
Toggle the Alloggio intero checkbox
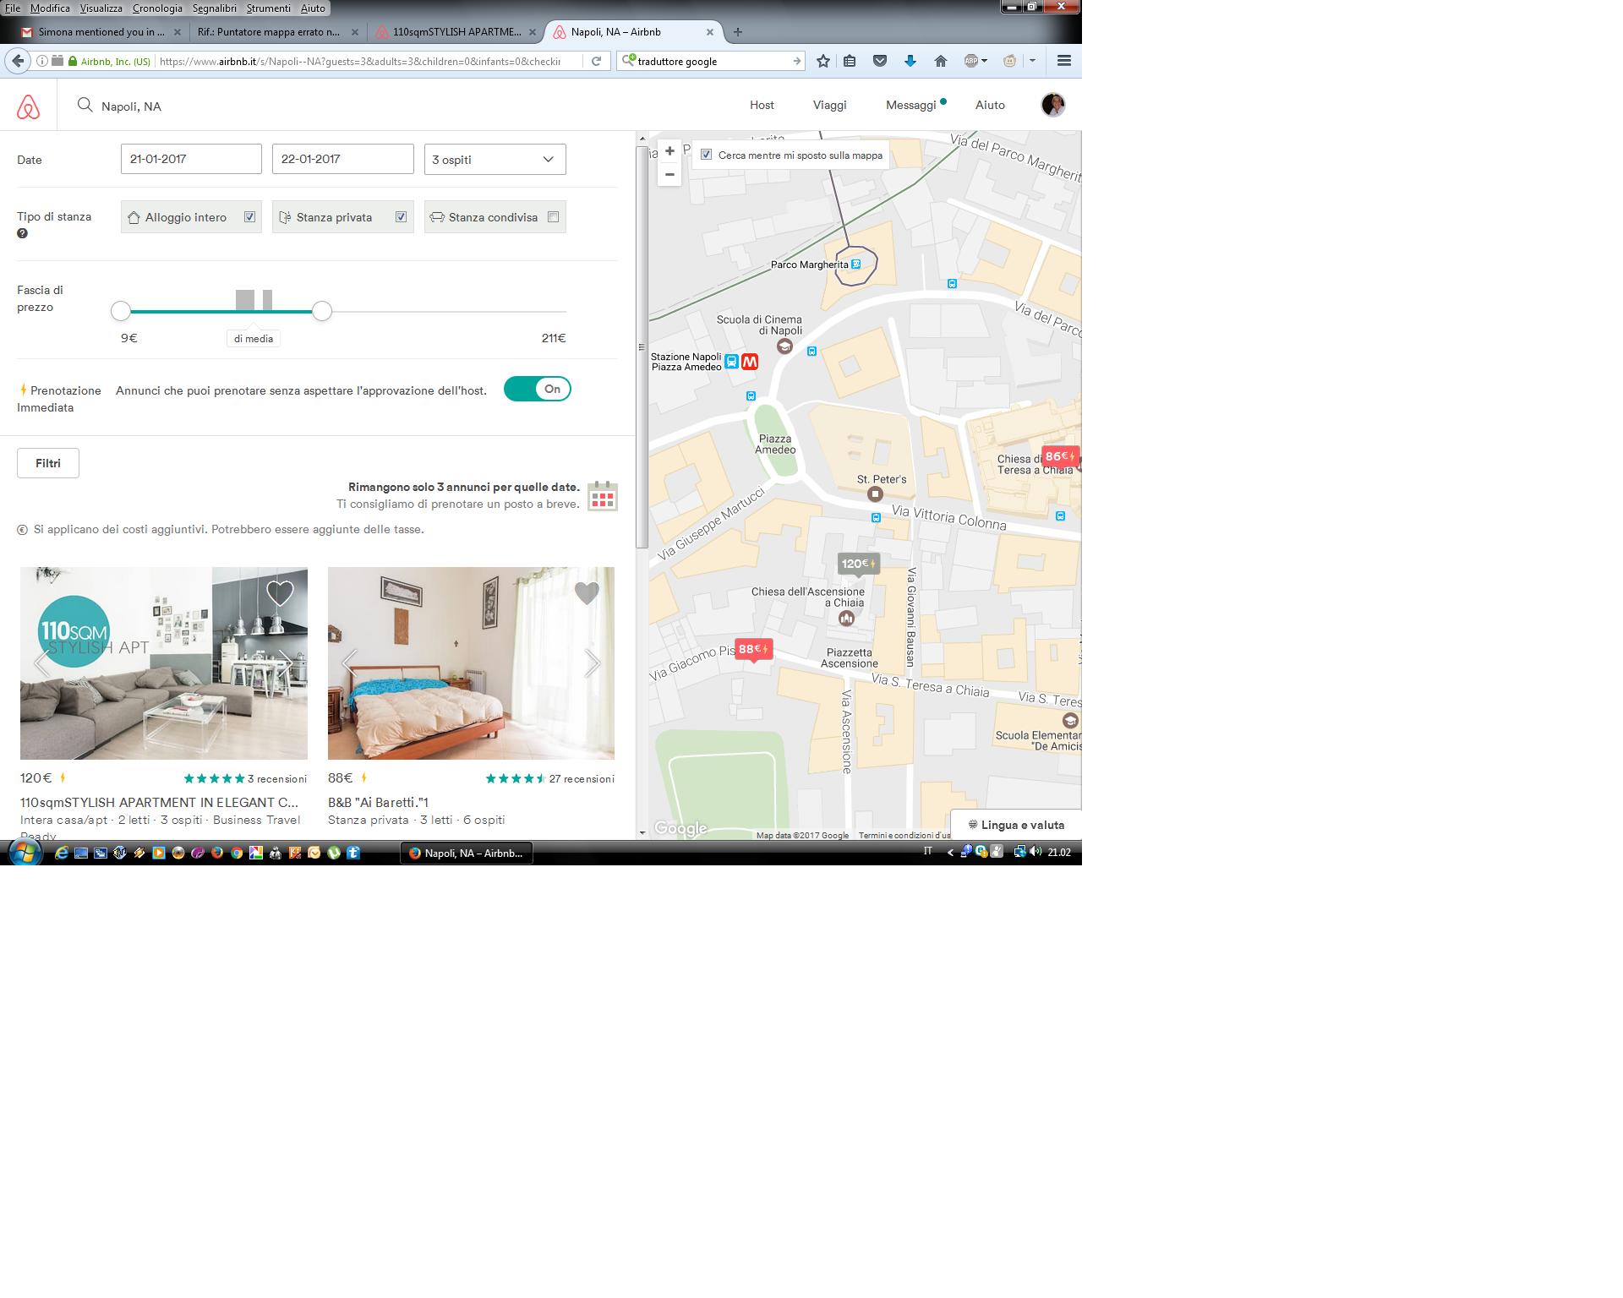[249, 217]
